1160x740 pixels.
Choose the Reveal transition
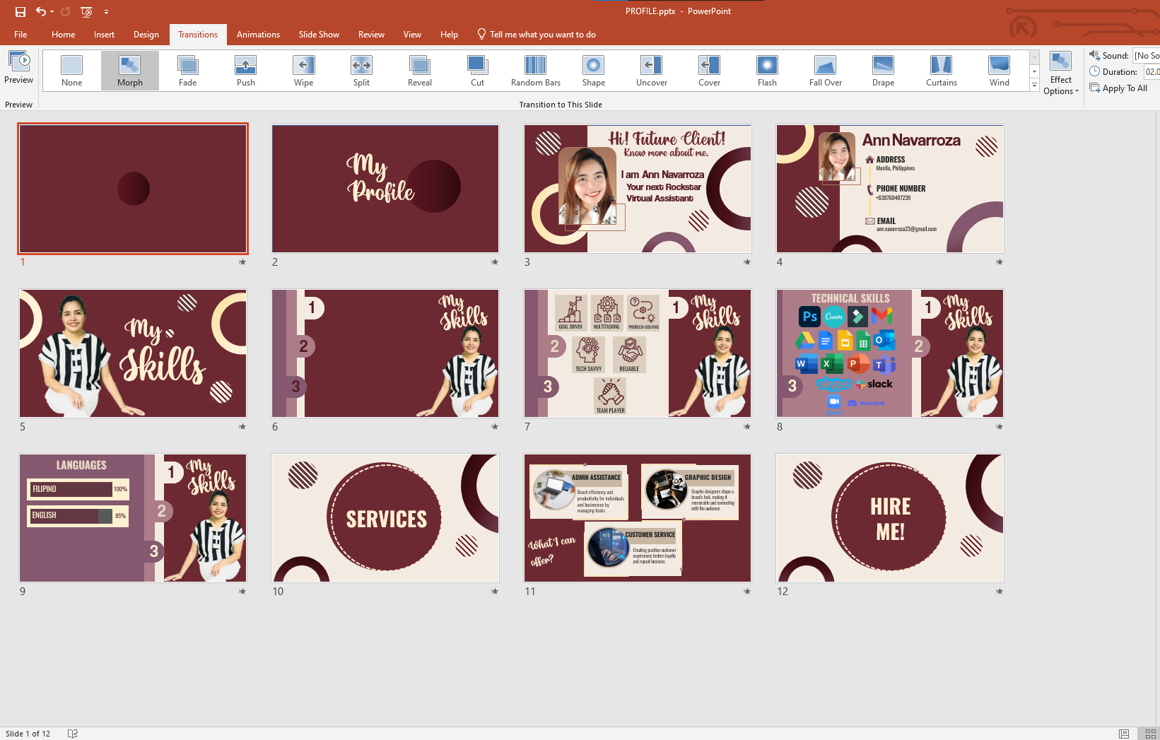420,71
